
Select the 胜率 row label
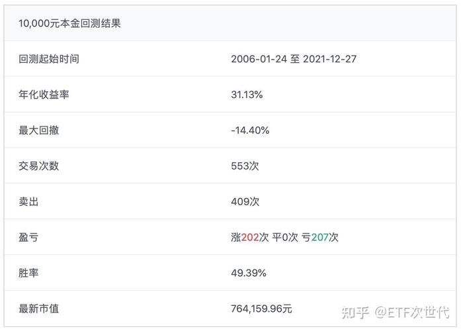(x=28, y=273)
